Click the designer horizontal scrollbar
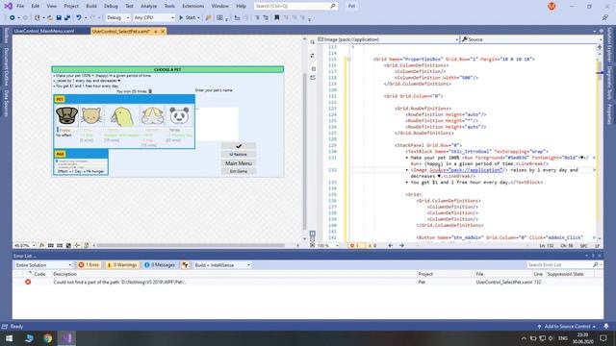 [192, 245]
